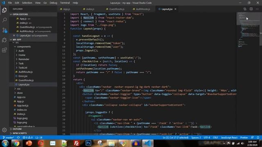This screenshot has width=262, height=147.
Task: Click the code minimap preview
Action: click(x=248, y=30)
